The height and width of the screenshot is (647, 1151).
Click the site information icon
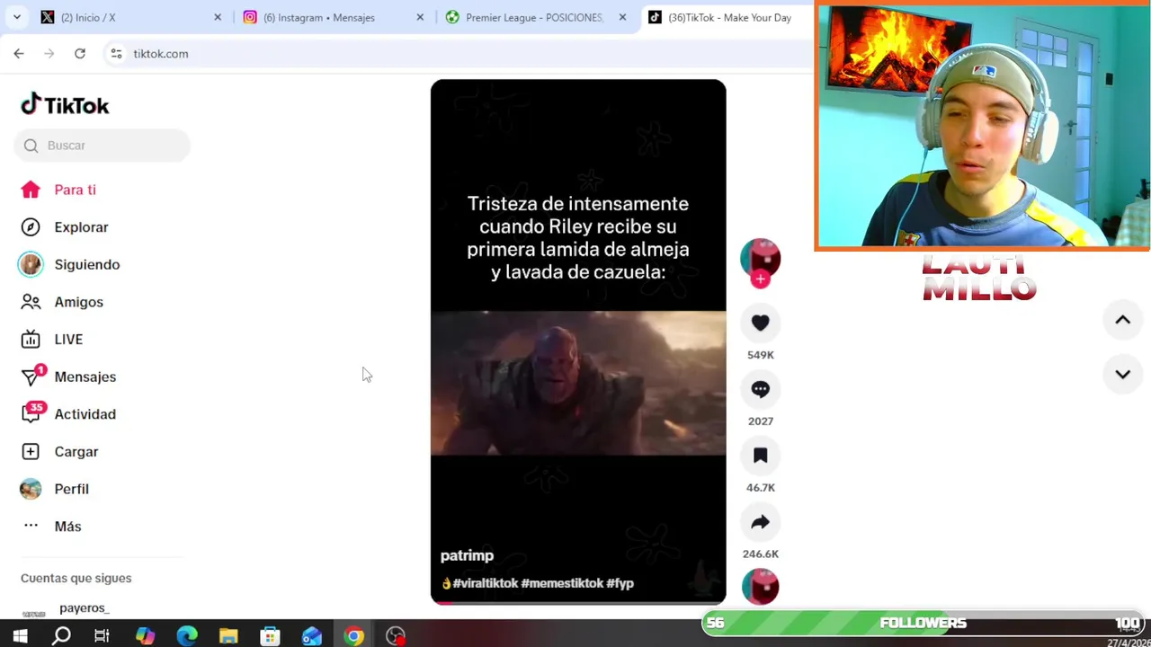[x=116, y=54]
